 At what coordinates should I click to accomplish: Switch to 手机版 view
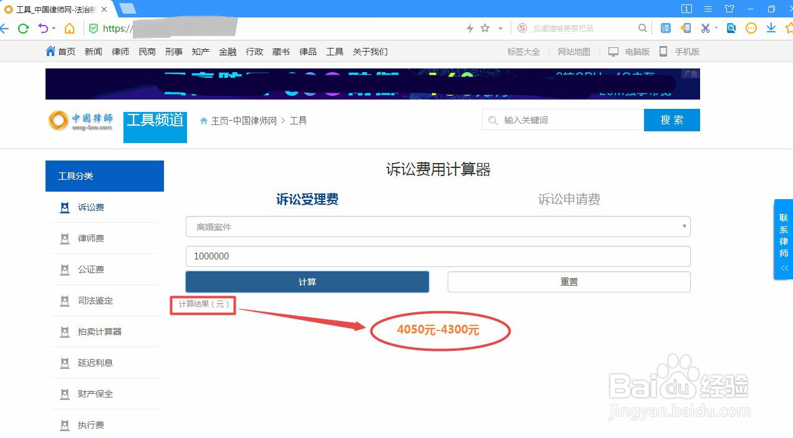pyautogui.click(x=686, y=51)
